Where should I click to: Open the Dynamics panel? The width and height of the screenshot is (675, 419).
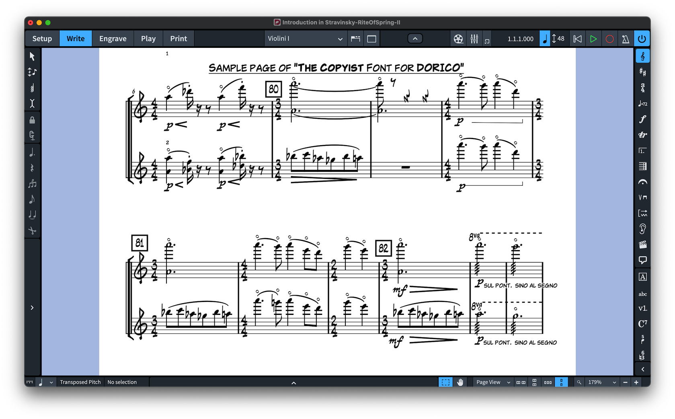[x=642, y=119]
